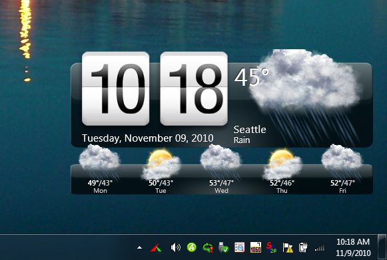Click the green circle A tray icon
Image resolution: width=387 pixels, height=260 pixels.
click(192, 247)
